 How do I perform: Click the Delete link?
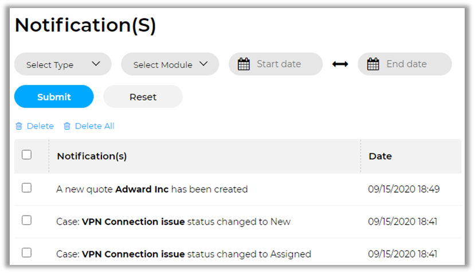click(x=40, y=126)
